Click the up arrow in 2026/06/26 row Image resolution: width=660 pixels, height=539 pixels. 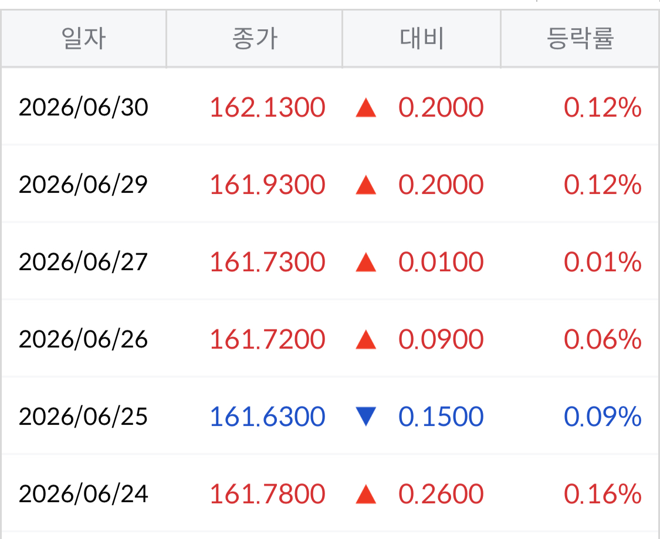[365, 339]
